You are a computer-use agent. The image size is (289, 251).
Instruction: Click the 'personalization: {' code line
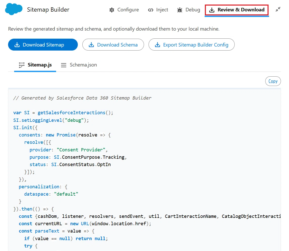43,187
